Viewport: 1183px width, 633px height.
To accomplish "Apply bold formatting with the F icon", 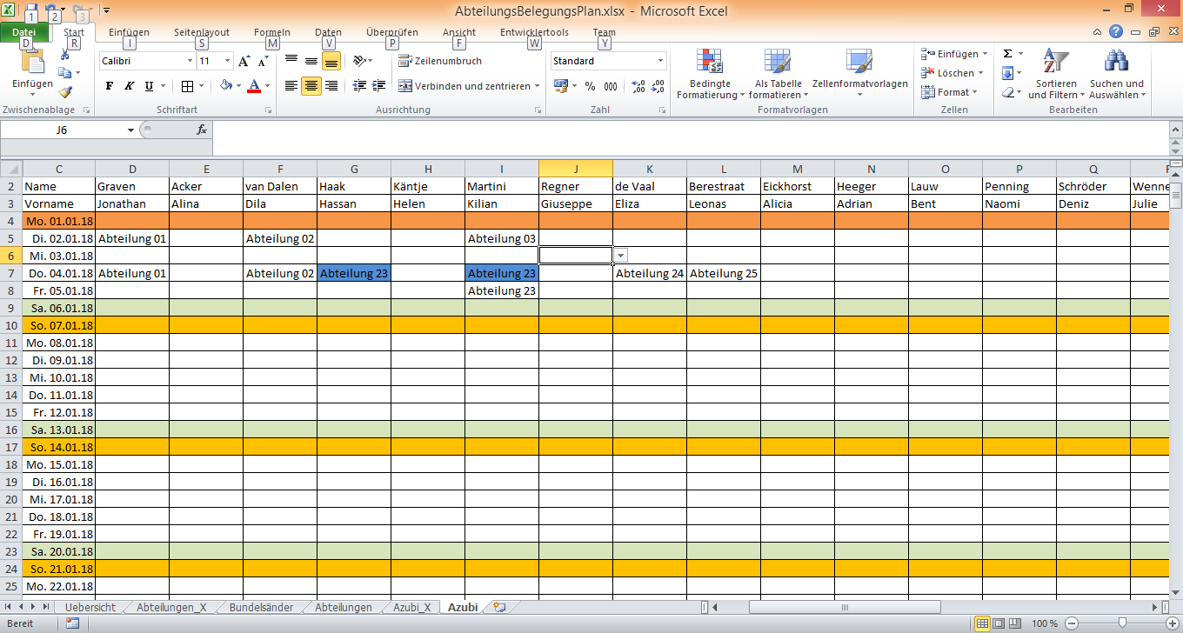I will (109, 87).
